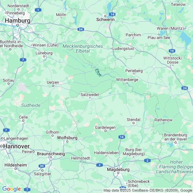
Task: Click the A24 shield east of Mölln
Action: pyautogui.click(x=81, y=29)
